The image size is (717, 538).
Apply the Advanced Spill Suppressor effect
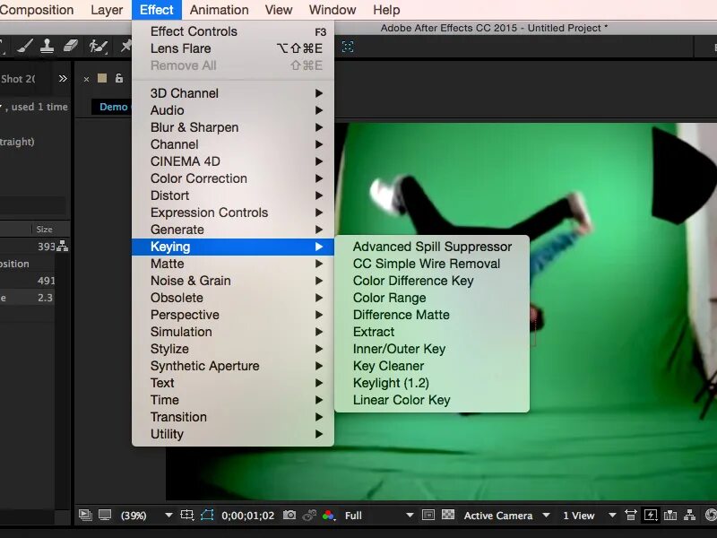pos(434,246)
